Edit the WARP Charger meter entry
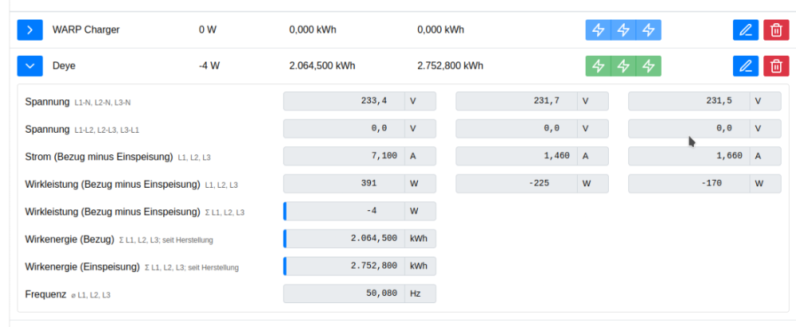 click(745, 30)
